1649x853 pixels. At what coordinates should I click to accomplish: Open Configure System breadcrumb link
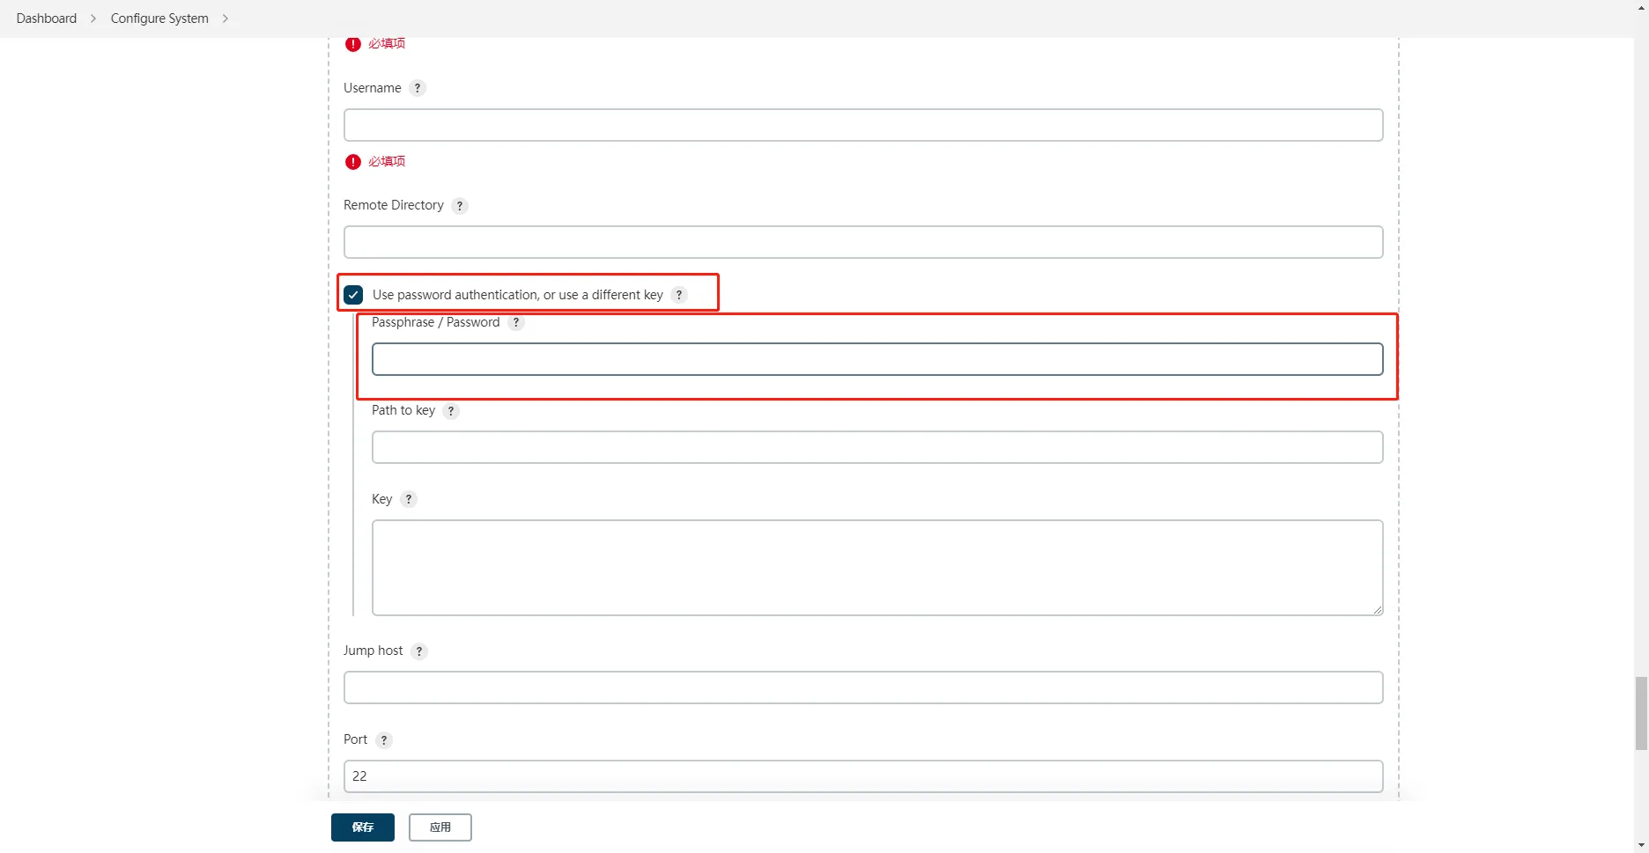(x=159, y=18)
